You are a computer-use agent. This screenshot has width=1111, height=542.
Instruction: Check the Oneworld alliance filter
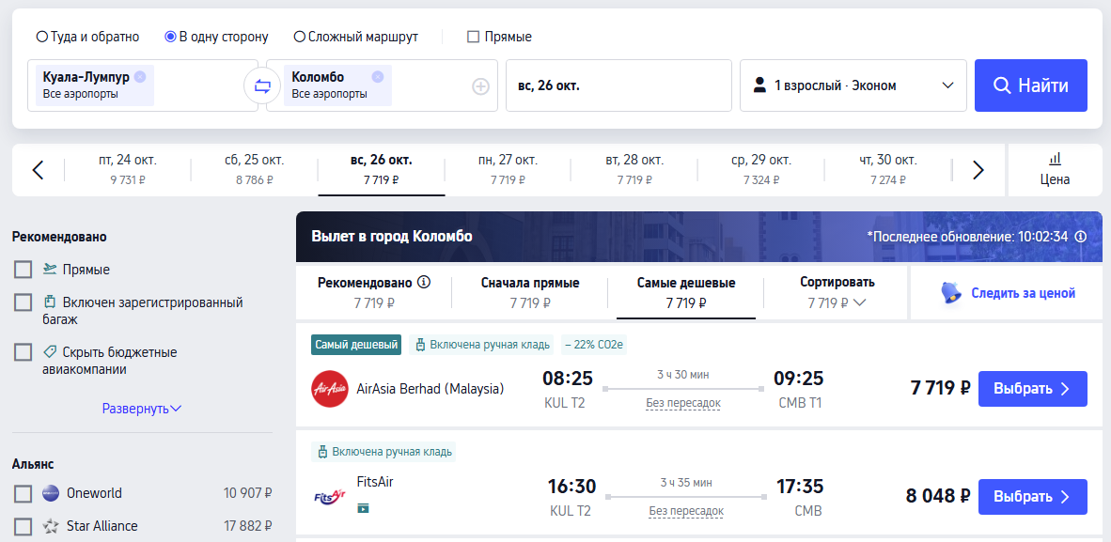[x=23, y=493]
